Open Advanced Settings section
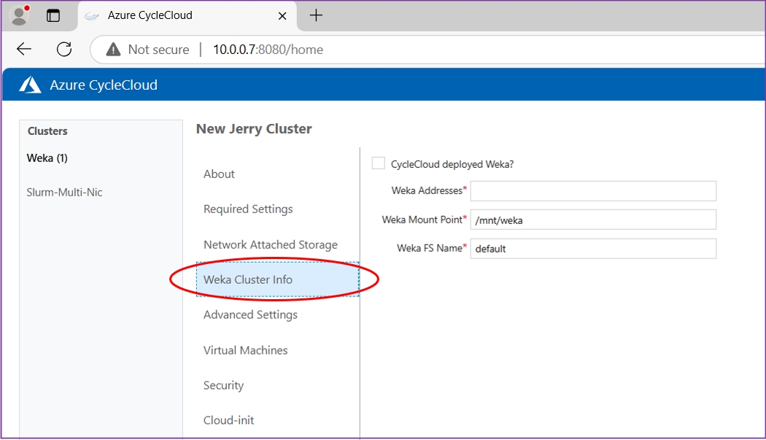 [250, 314]
